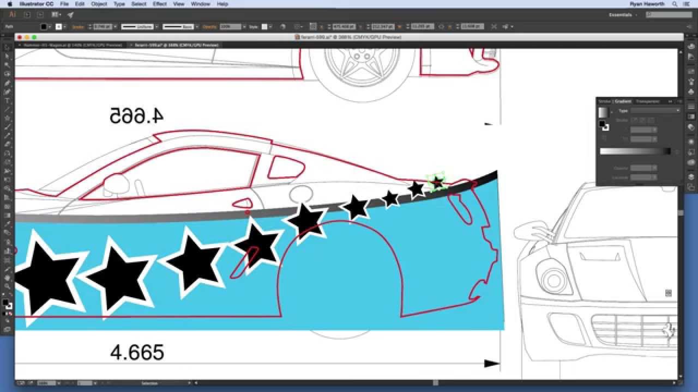The height and width of the screenshot is (392, 698).
Task: Pick the Pen tool in toolbar
Action: click(x=7, y=82)
